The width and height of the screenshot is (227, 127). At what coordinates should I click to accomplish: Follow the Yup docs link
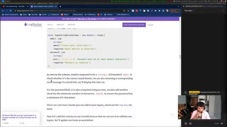coord(124,105)
